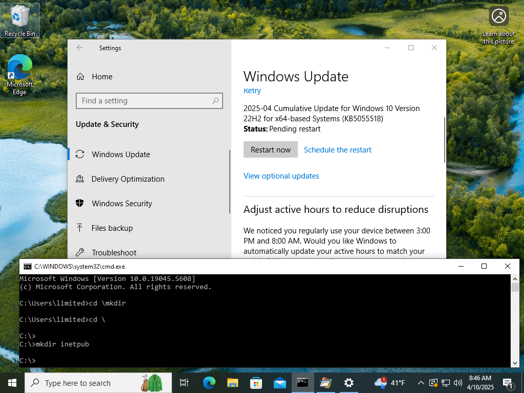Launch Microsoft Edge from the desktop shortcut
The height and width of the screenshot is (393, 524).
click(20, 75)
